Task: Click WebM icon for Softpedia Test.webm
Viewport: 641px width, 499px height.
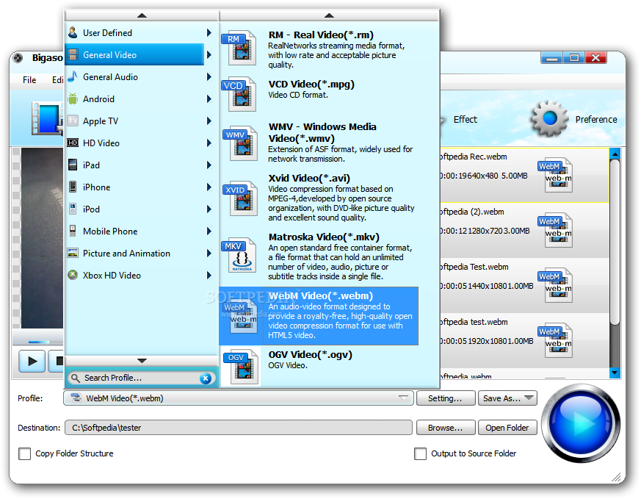Action: (556, 285)
